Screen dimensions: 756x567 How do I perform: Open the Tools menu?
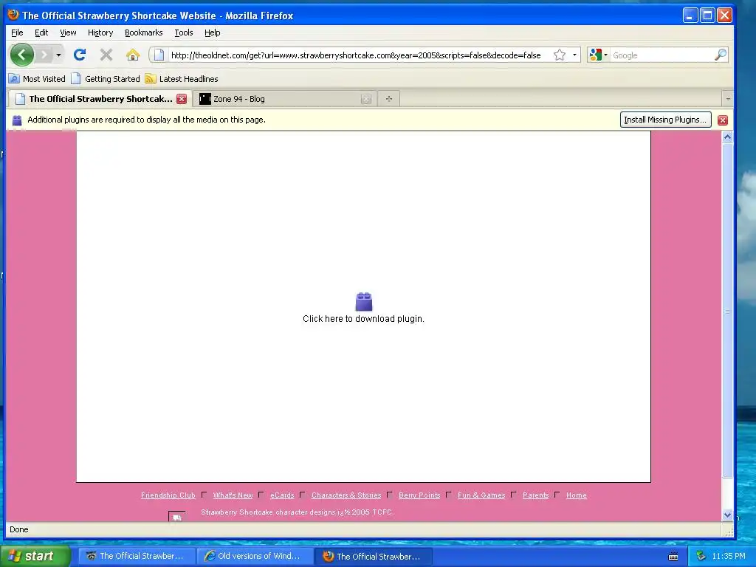tap(183, 32)
